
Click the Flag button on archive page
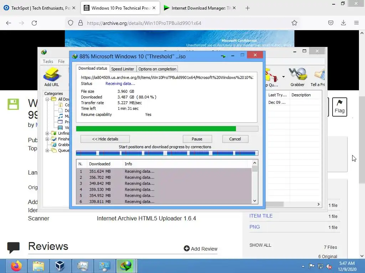click(340, 107)
